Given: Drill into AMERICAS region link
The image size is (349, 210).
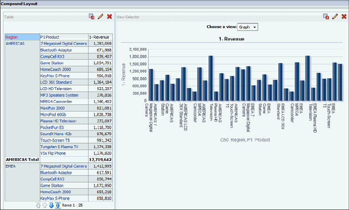Looking at the screenshot, I should 15,44.
